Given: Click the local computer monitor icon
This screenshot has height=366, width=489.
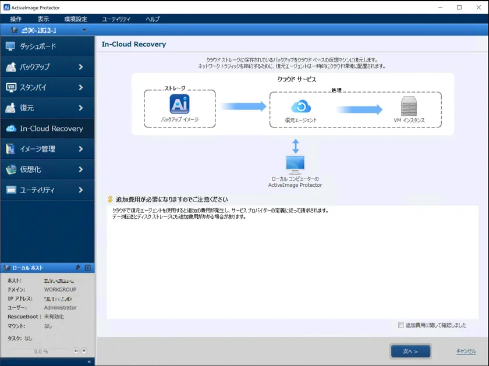Looking at the screenshot, I should [295, 164].
